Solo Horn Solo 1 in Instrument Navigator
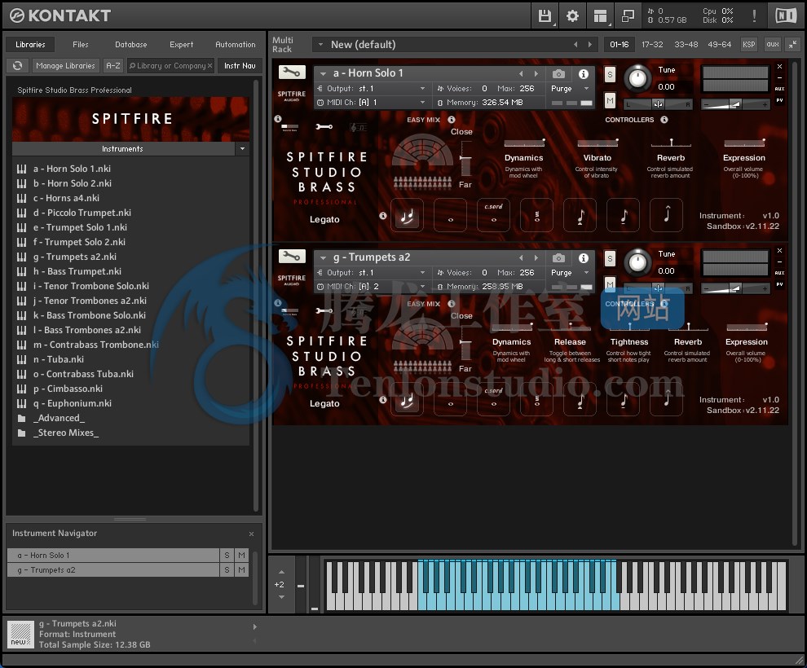The image size is (807, 668). 227,556
